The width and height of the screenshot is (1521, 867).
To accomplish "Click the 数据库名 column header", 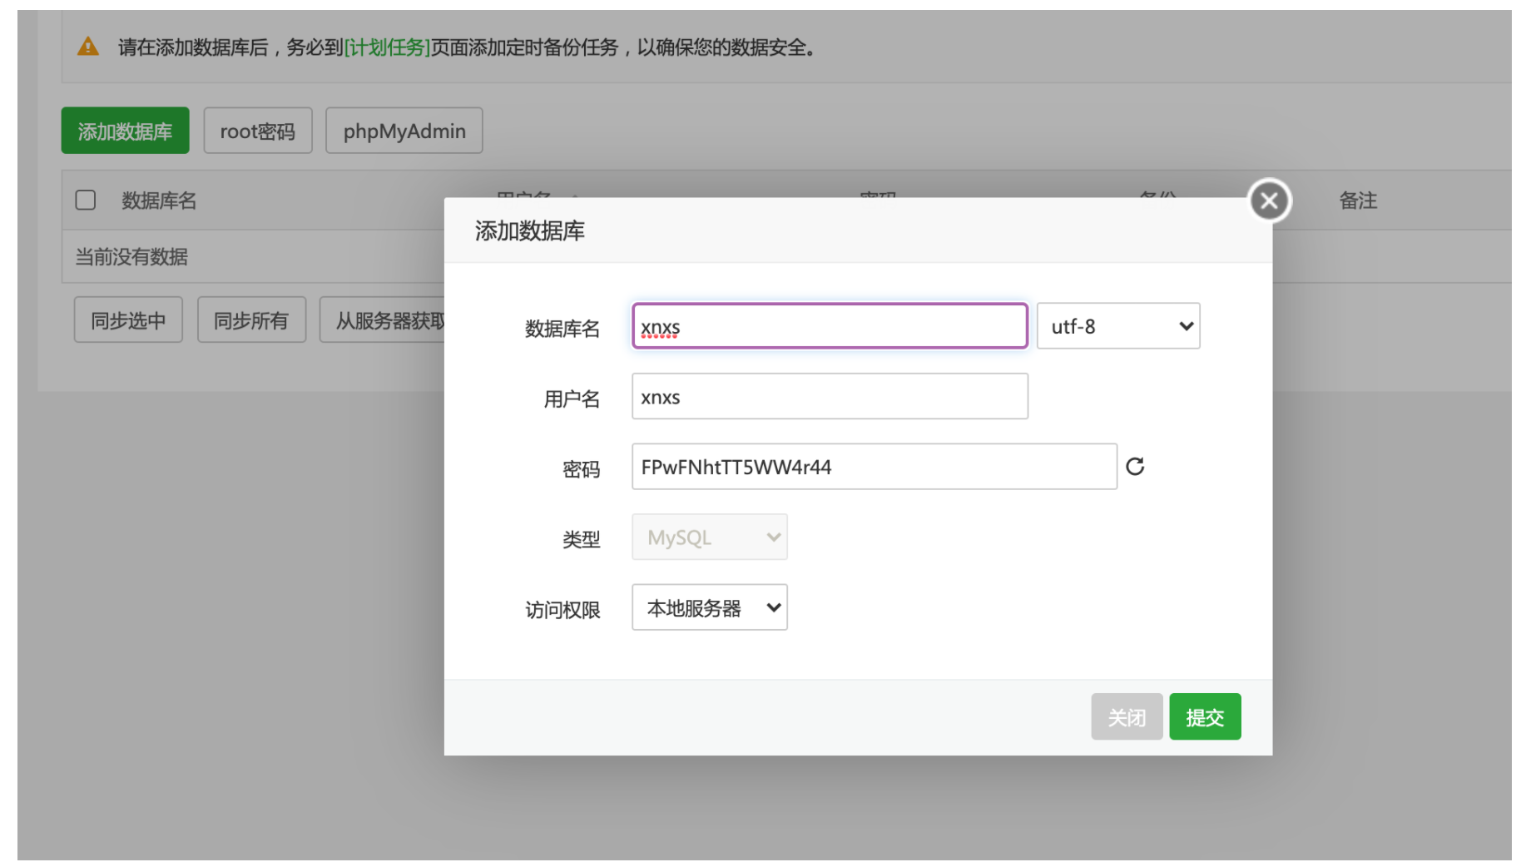I will coord(158,200).
